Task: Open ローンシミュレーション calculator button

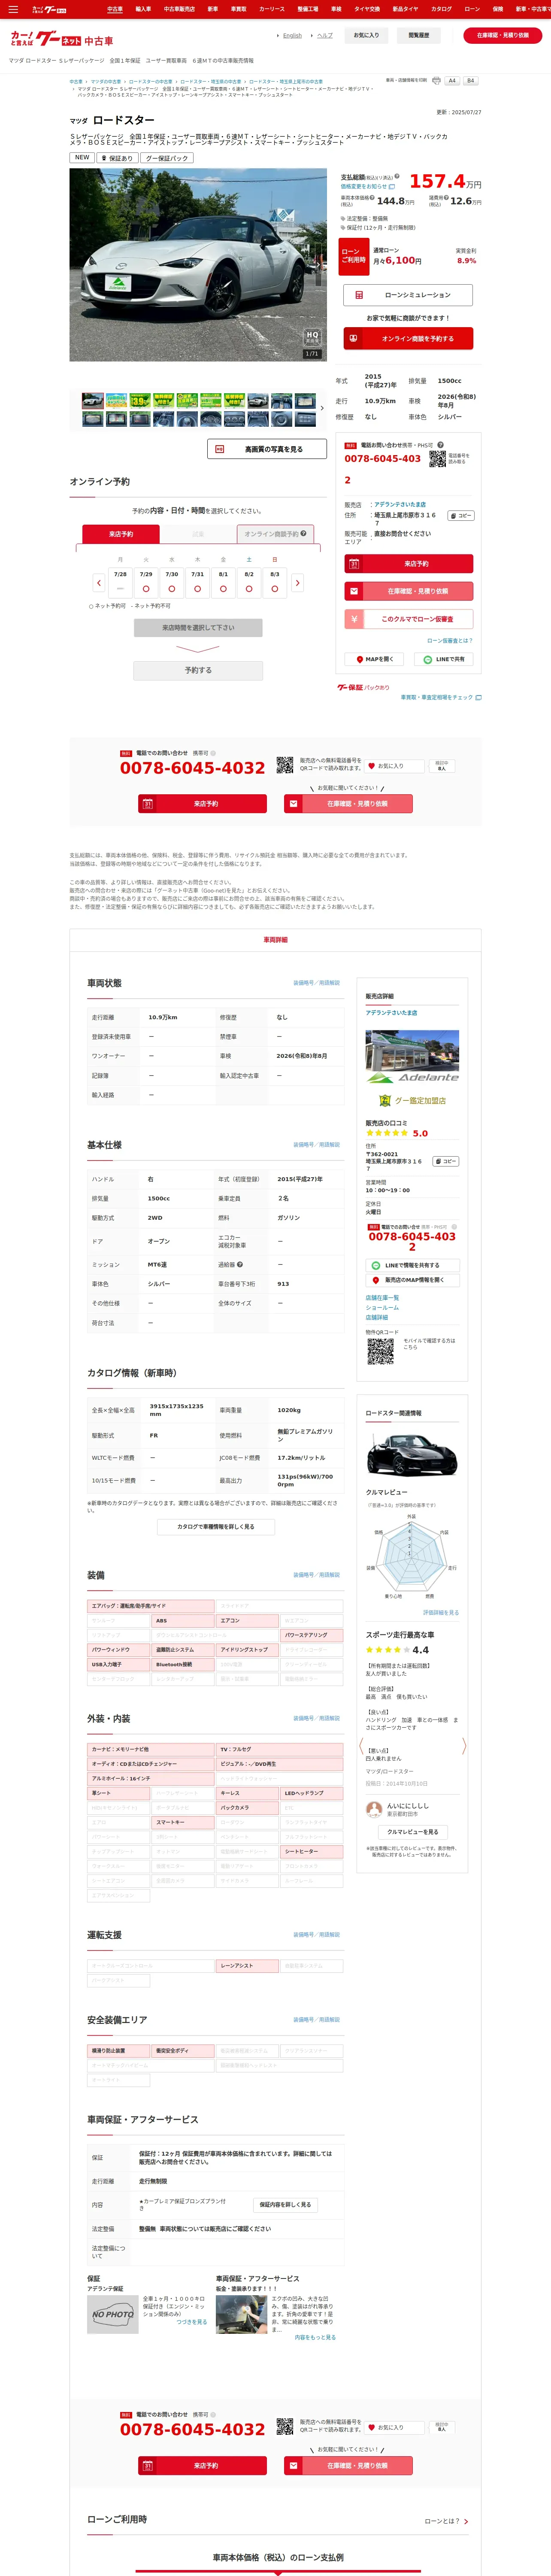Action: pos(408,295)
